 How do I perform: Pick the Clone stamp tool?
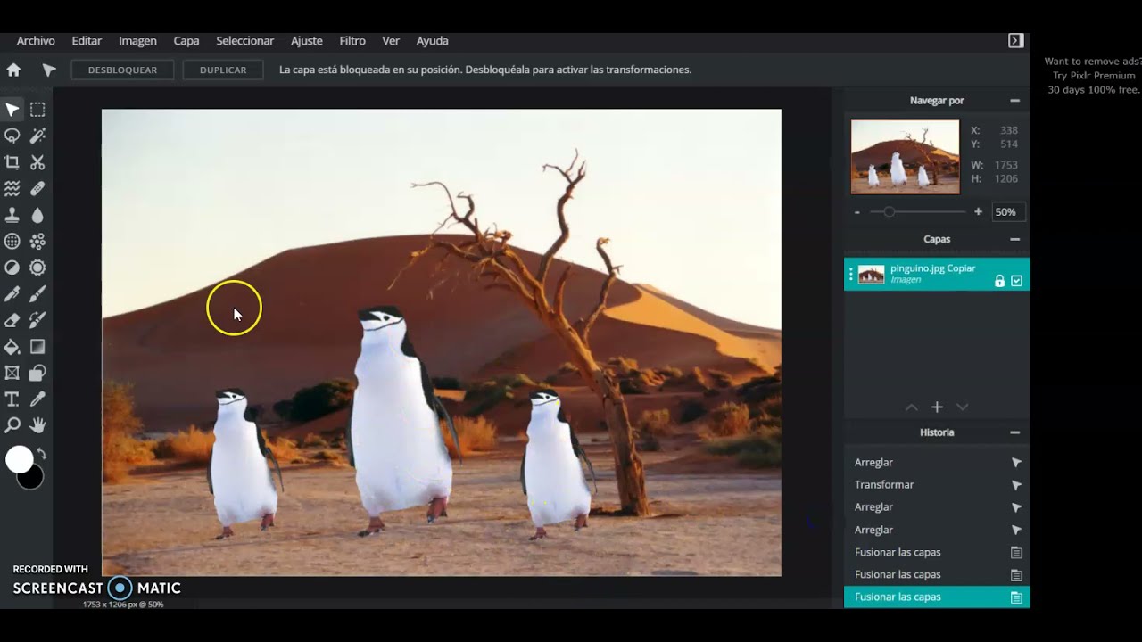(x=12, y=215)
